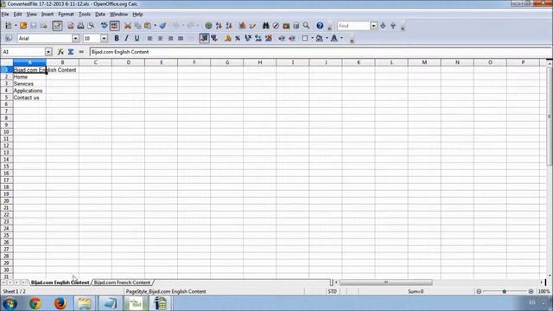Click STD selection mode in status bar
553x311 pixels.
[332, 292]
